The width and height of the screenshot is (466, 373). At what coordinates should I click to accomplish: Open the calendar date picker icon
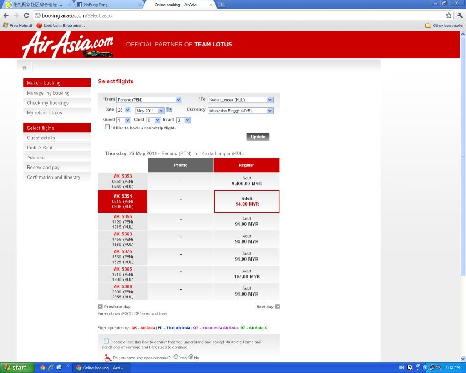point(169,110)
